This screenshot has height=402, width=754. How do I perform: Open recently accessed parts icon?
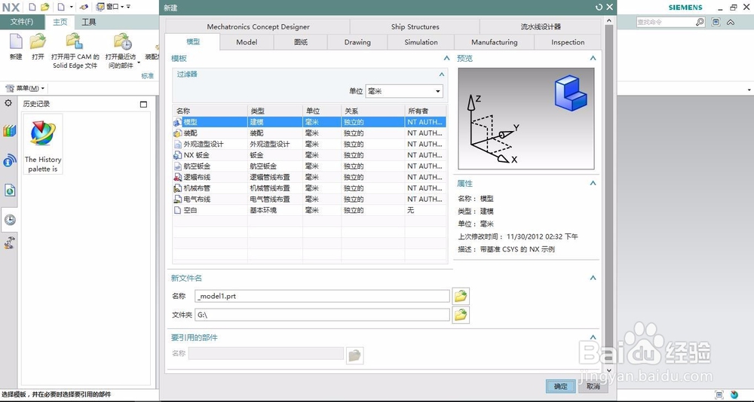[123, 42]
